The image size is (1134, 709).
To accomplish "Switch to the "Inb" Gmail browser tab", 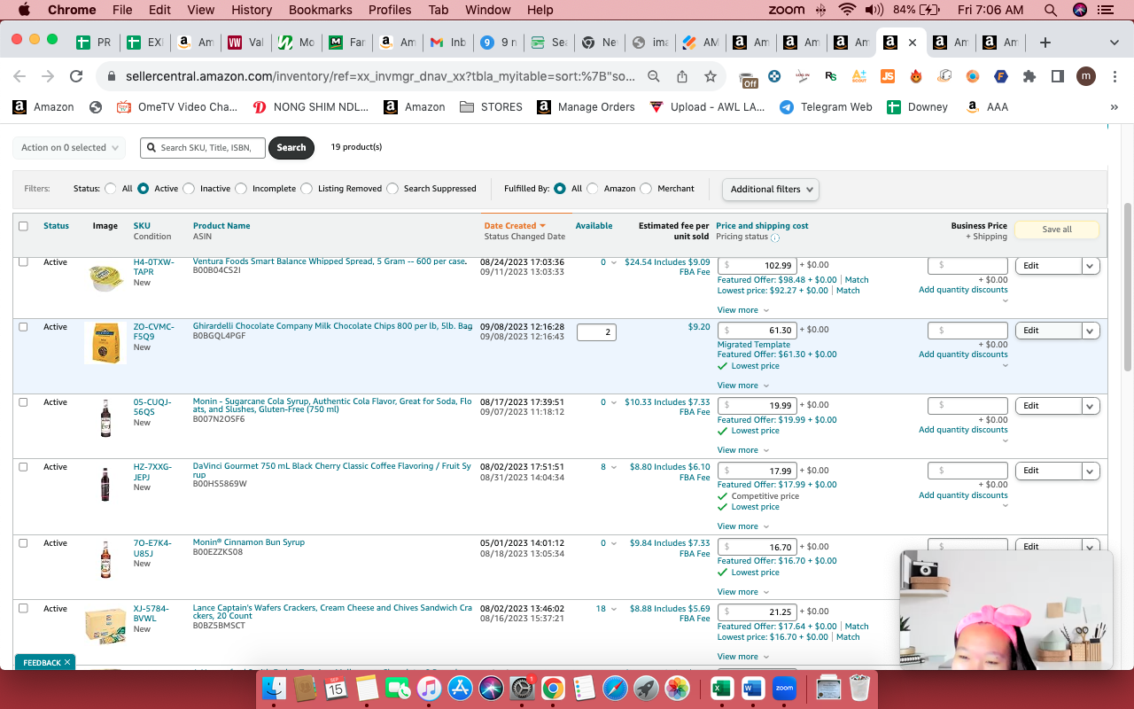I will 448,43.
